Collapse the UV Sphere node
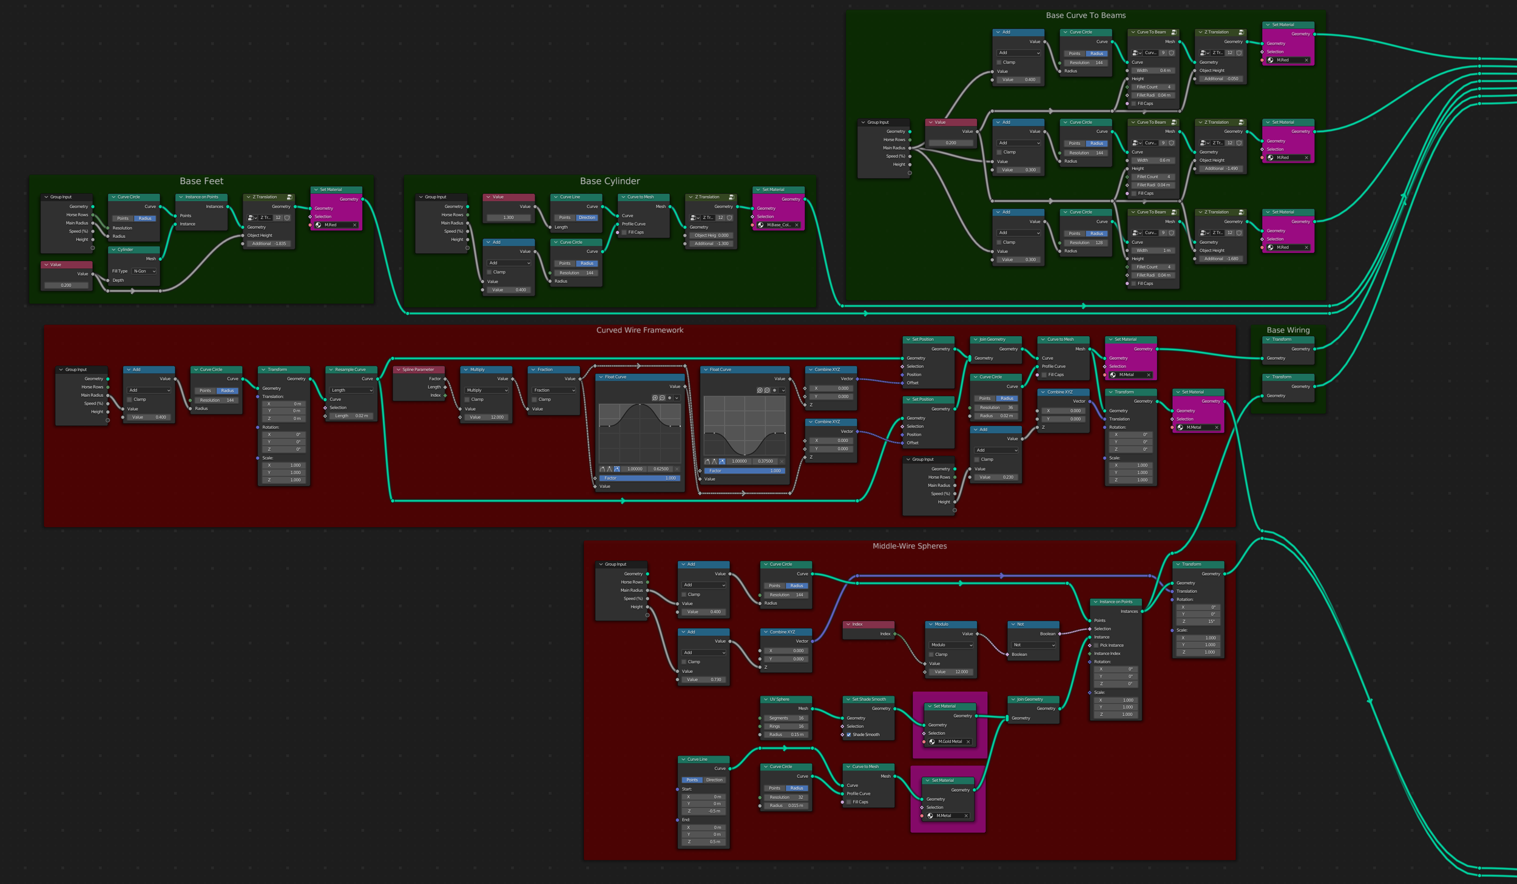 (x=766, y=699)
